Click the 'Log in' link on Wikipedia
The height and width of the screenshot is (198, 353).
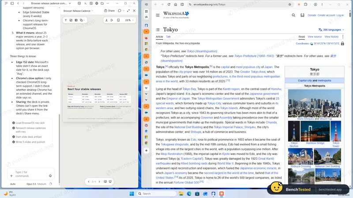point(340,15)
